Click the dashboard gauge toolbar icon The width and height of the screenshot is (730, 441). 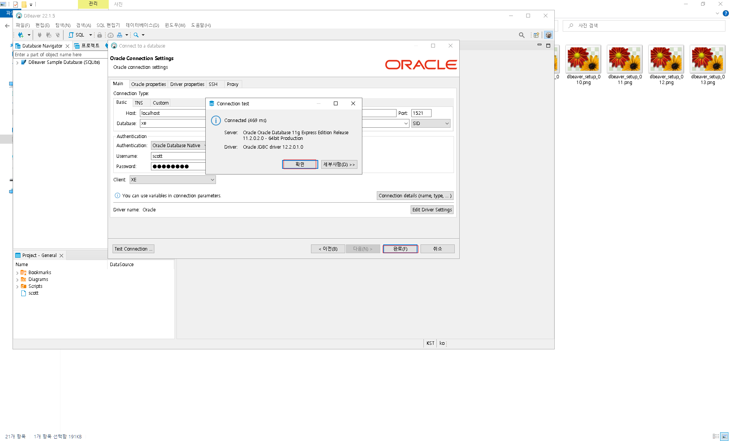[111, 35]
